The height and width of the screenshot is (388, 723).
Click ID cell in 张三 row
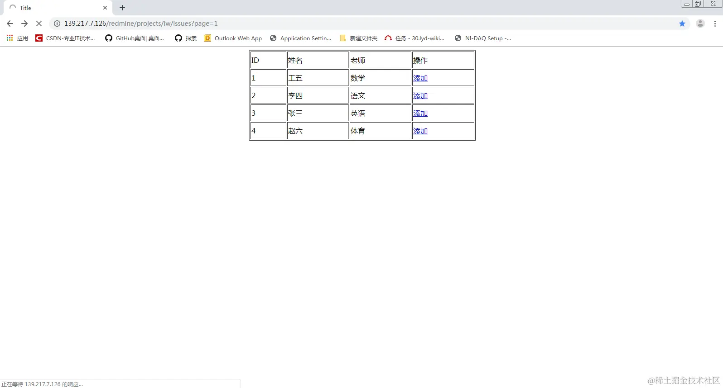pyautogui.click(x=268, y=113)
